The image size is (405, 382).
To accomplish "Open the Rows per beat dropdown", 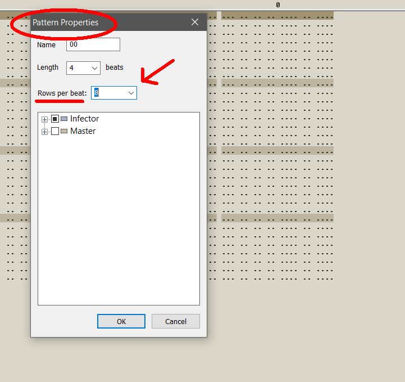I will (x=131, y=93).
